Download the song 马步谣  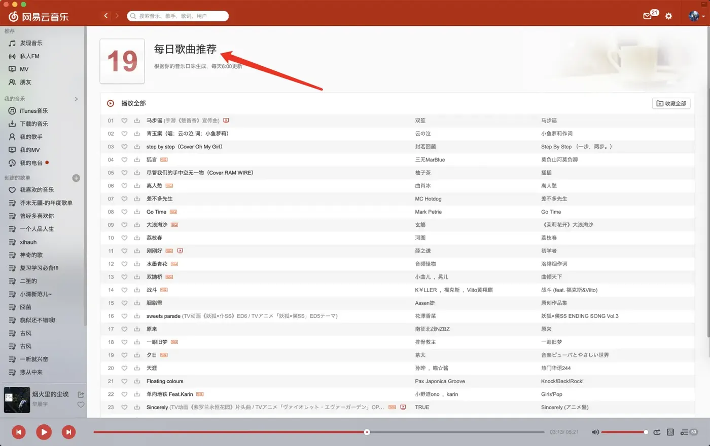(x=137, y=120)
